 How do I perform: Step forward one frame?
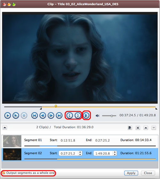(x=51, y=115)
